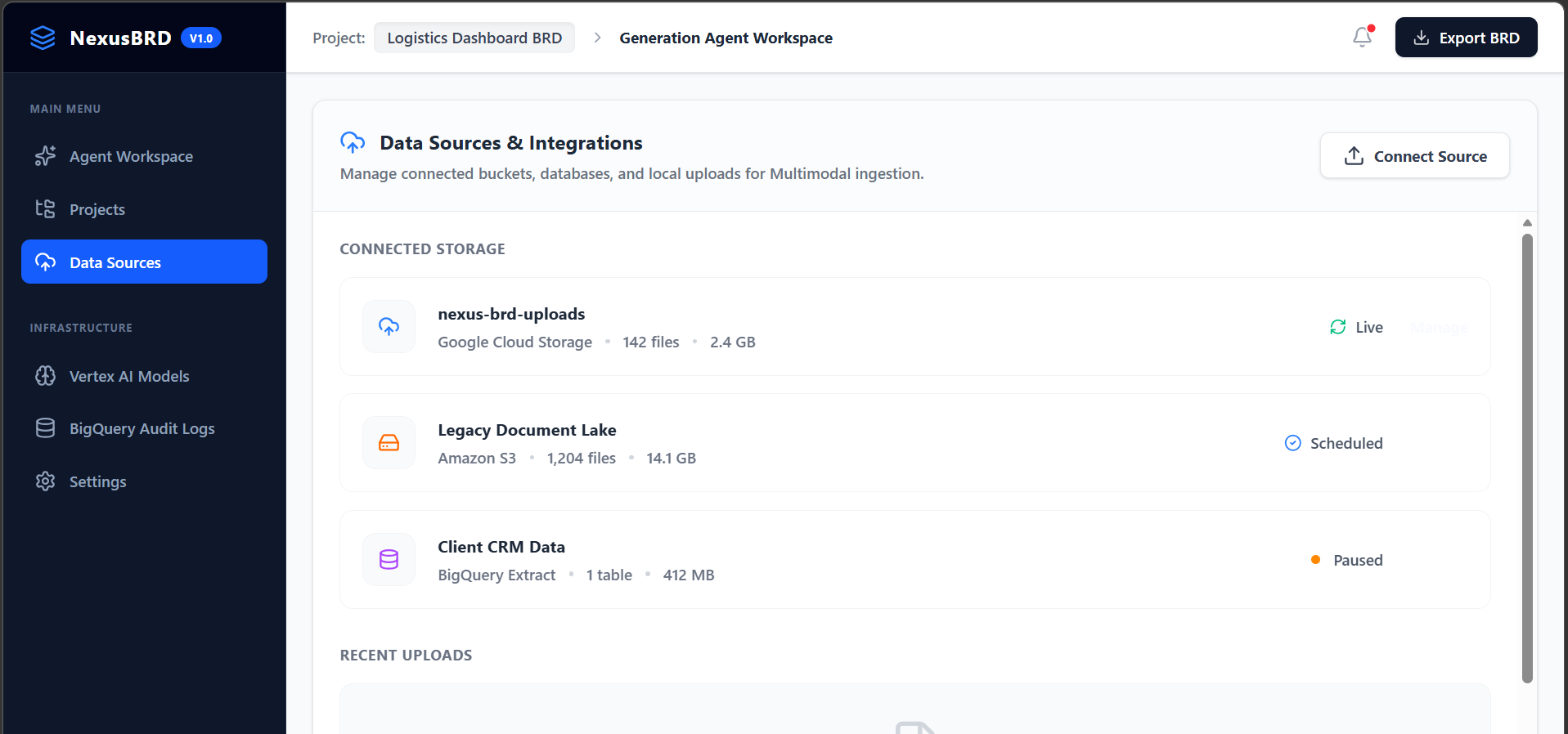
Task: Click the Paused status label
Action: (x=1358, y=560)
